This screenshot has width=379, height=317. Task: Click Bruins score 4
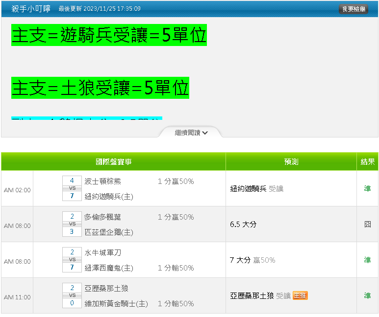pyautogui.click(x=72, y=181)
